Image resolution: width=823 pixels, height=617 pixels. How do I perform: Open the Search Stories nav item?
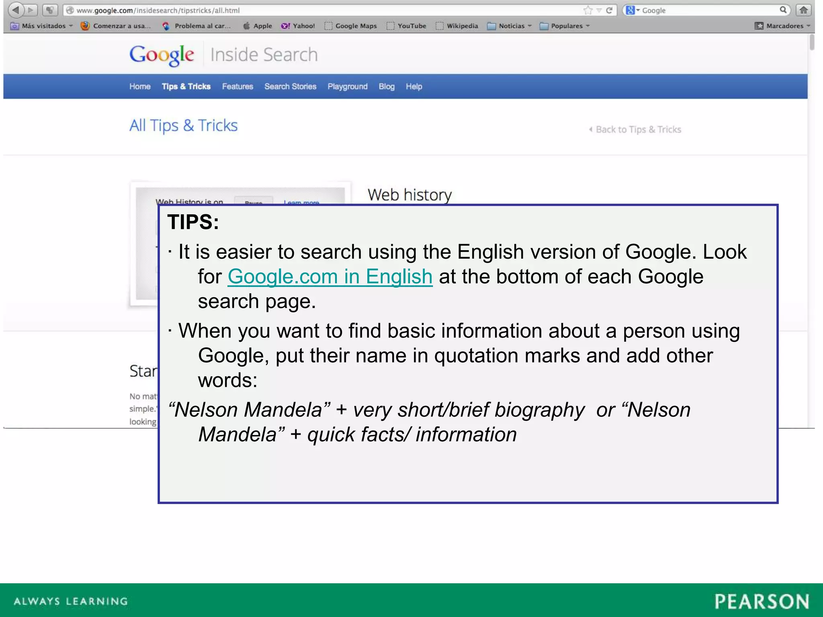(x=290, y=86)
